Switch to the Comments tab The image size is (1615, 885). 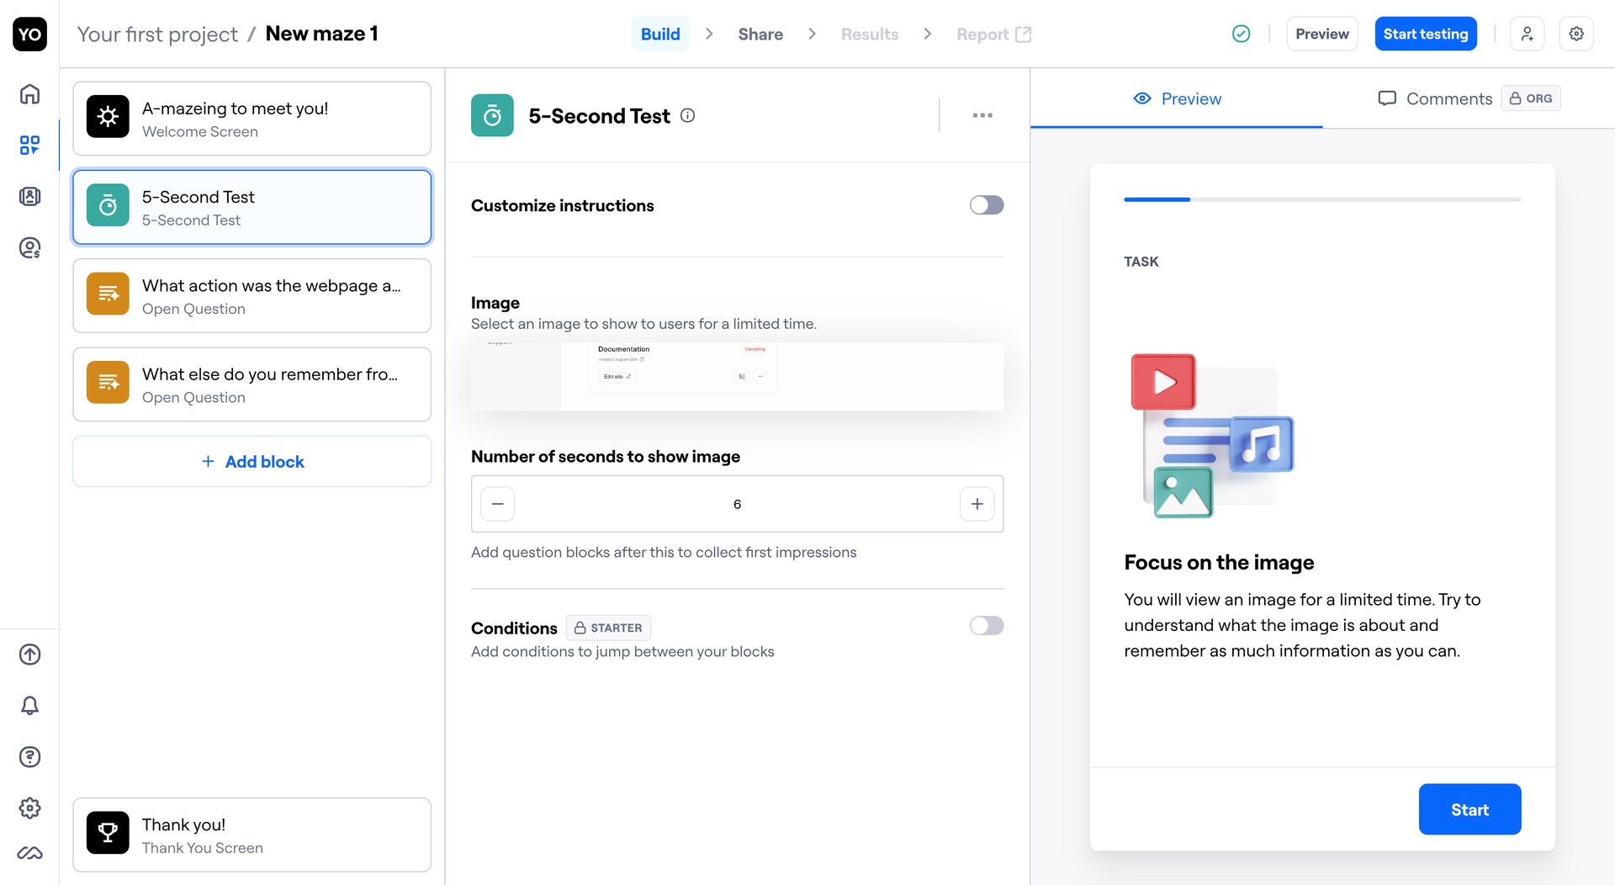pos(1435,98)
